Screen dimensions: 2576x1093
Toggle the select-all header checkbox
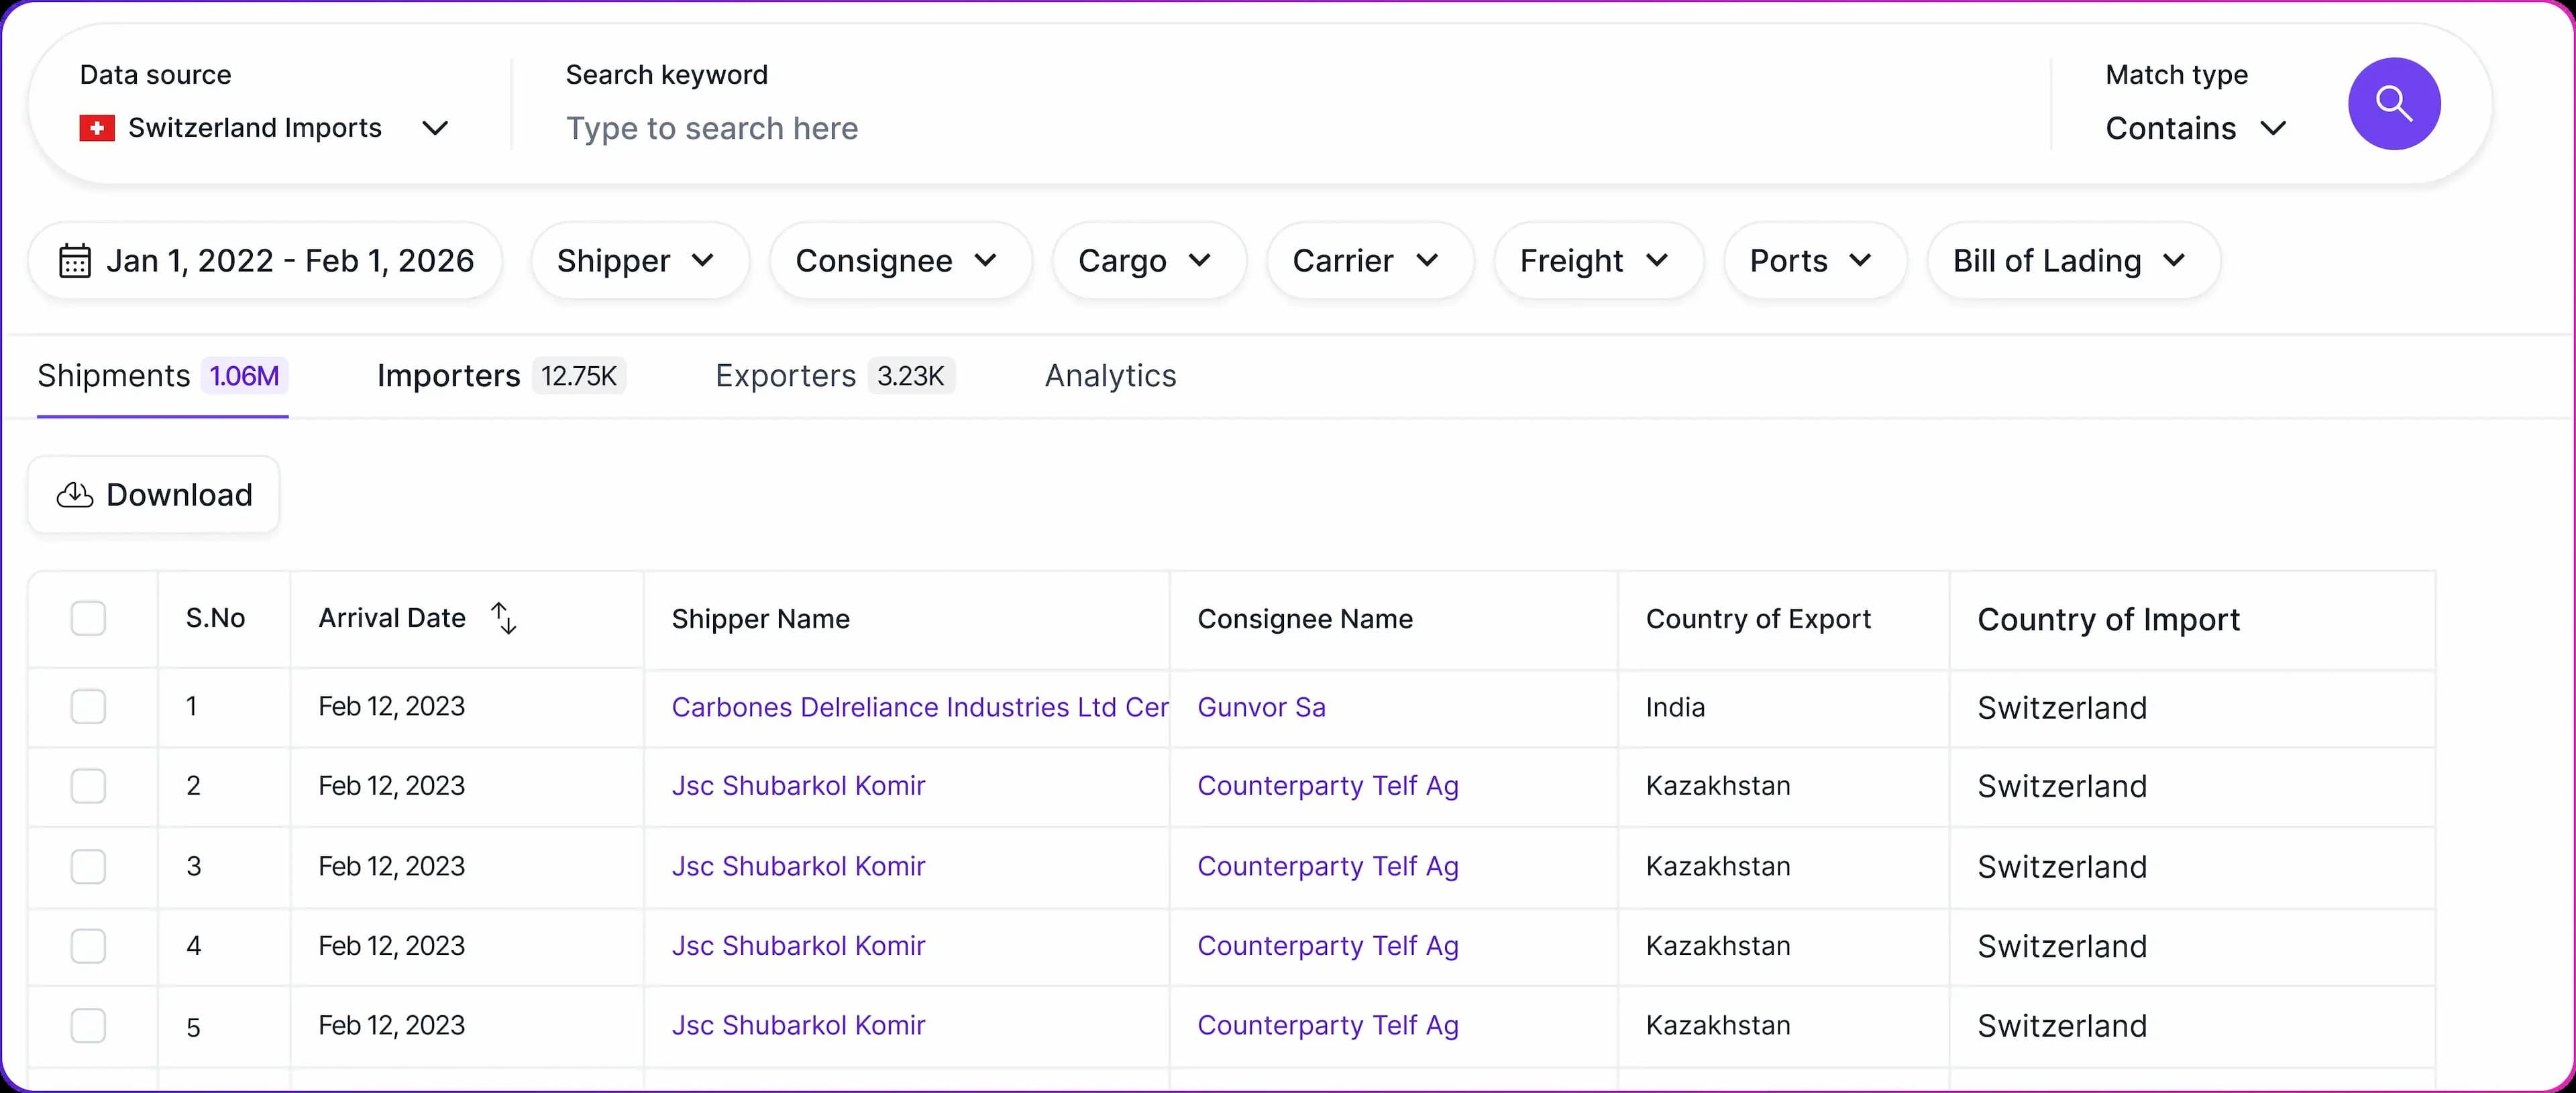pos(88,618)
